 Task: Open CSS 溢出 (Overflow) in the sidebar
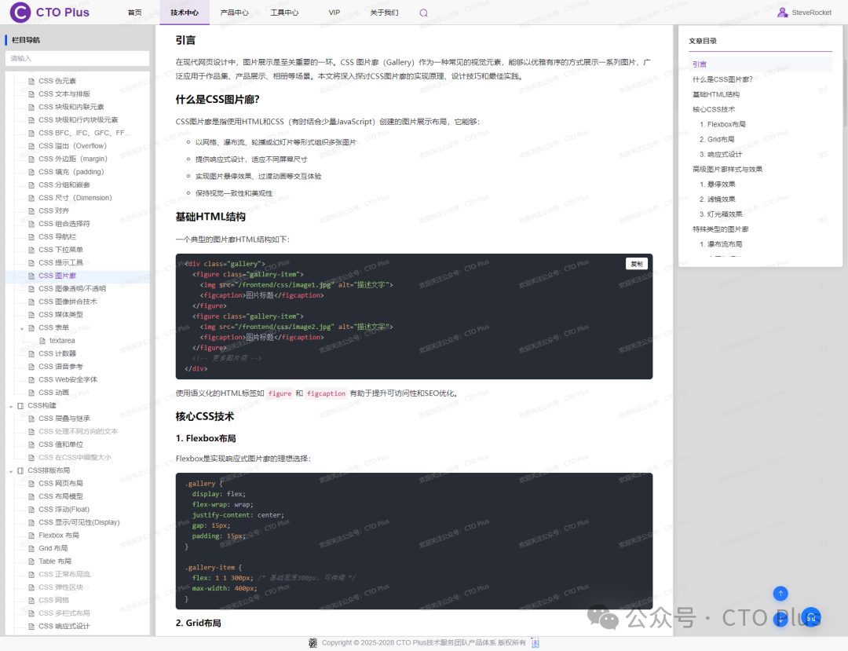pos(72,146)
